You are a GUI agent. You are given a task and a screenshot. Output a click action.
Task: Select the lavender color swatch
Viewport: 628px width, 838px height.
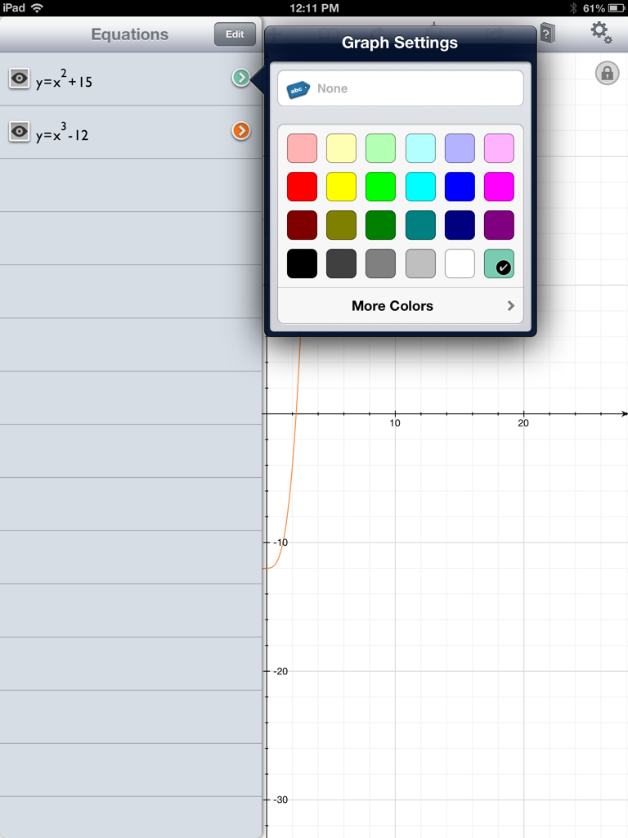(x=460, y=148)
